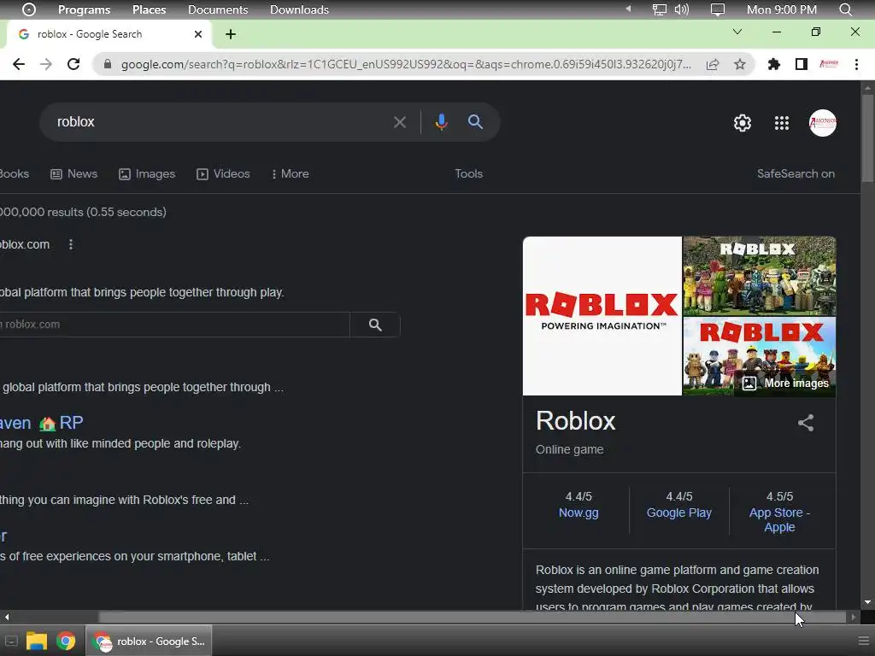Open the display icon in top panel
Screen dimensions: 875x656
(717, 9)
